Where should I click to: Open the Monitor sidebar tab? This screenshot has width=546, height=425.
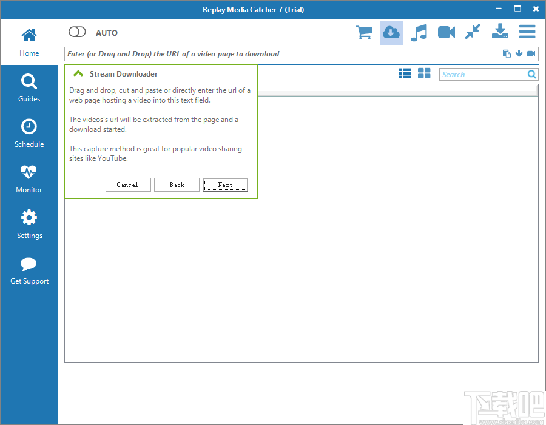(29, 179)
